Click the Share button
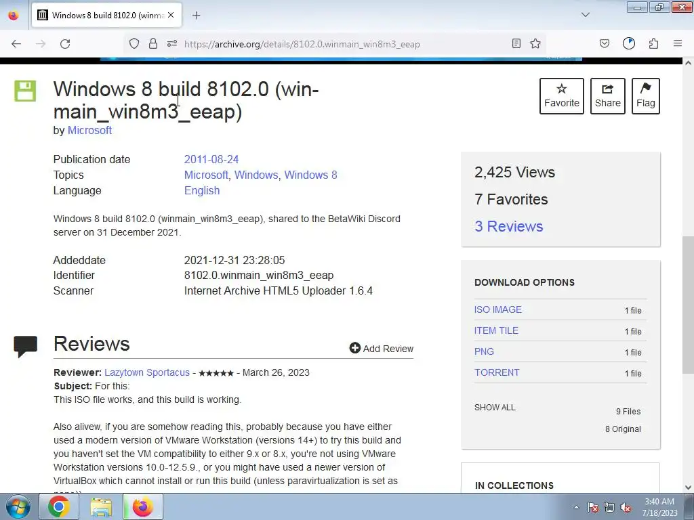 coord(608,96)
